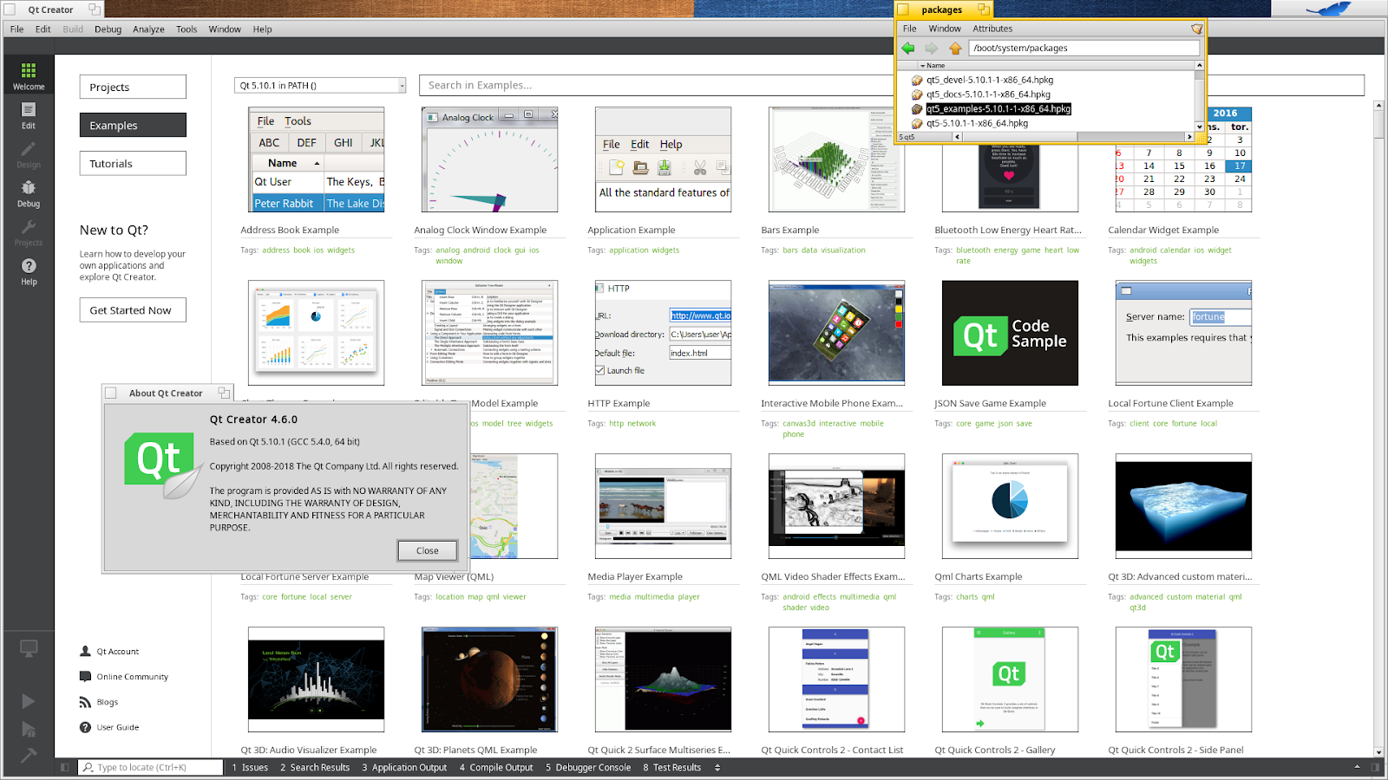
Task: Open the JSON Save Game Example Qt Code Sample thumbnail
Action: 1010,333
